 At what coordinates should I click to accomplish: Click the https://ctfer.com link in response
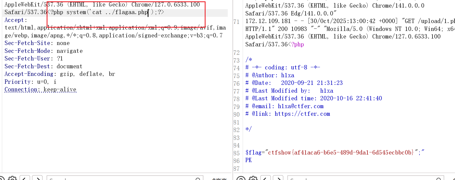pos(302,114)
